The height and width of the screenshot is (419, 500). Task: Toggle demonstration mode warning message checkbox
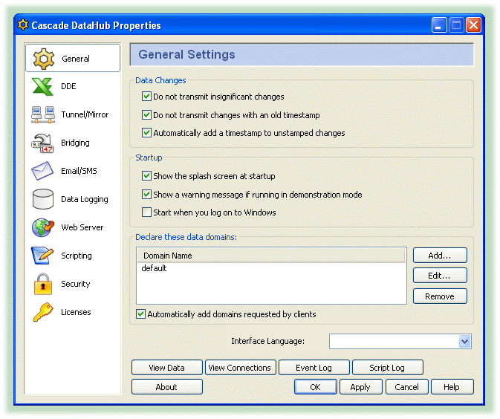pyautogui.click(x=146, y=194)
